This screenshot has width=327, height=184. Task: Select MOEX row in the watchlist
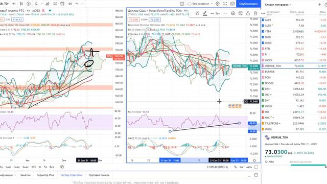coord(294,43)
